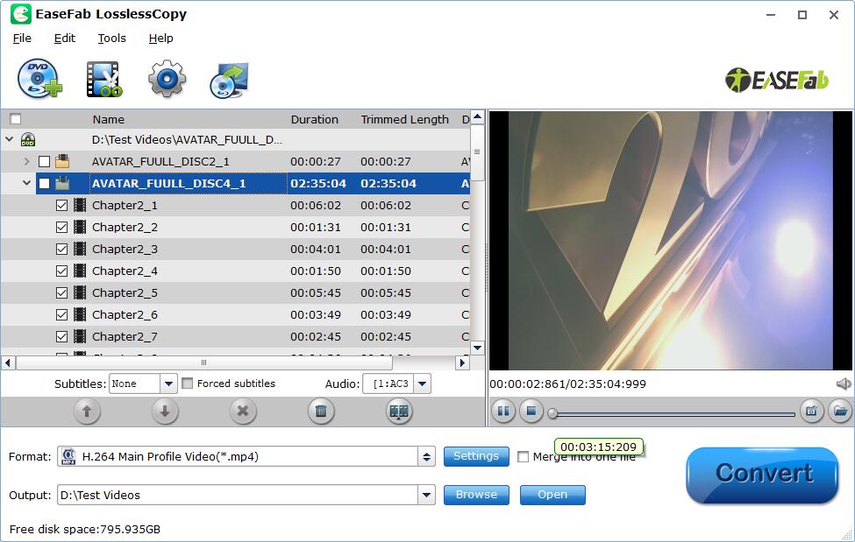Uncheck the Chapter2_7 checkbox

click(x=62, y=336)
